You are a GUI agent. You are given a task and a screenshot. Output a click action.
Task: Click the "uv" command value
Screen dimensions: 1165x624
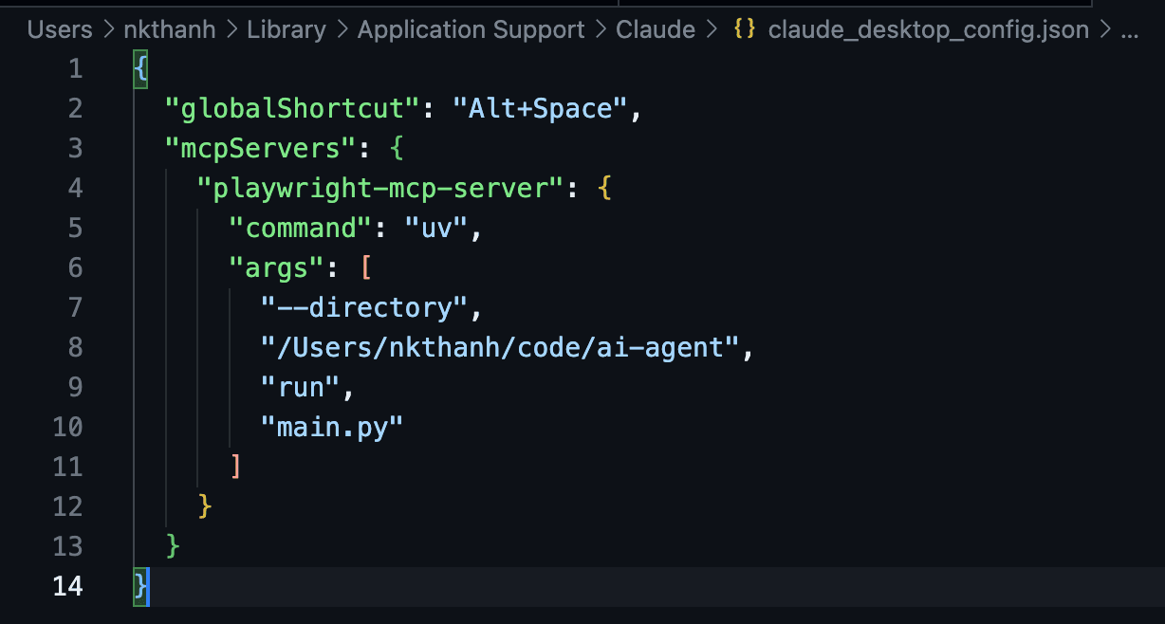436,229
